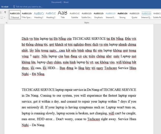
Task: Click the underlined word wifi in English paragraph
Action: pyautogui.click(x=111, y=113)
